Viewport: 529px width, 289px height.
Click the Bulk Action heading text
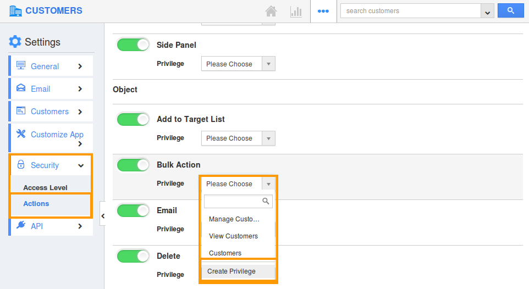coord(179,165)
